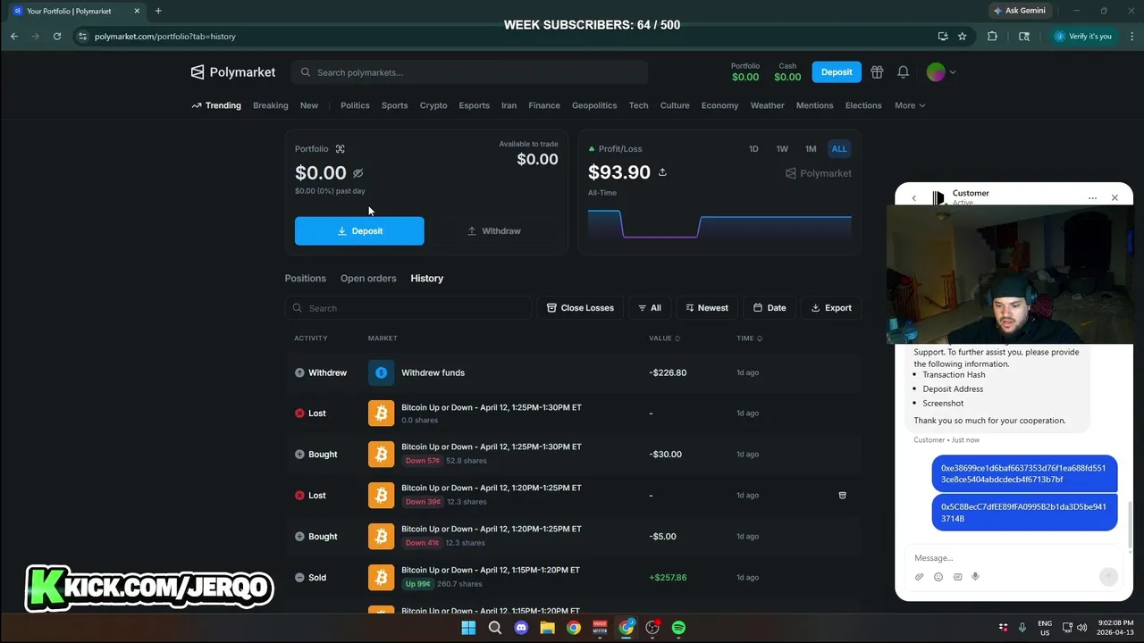The width and height of the screenshot is (1144, 643).
Task: Open the Customer chat options menu
Action: (1092, 198)
